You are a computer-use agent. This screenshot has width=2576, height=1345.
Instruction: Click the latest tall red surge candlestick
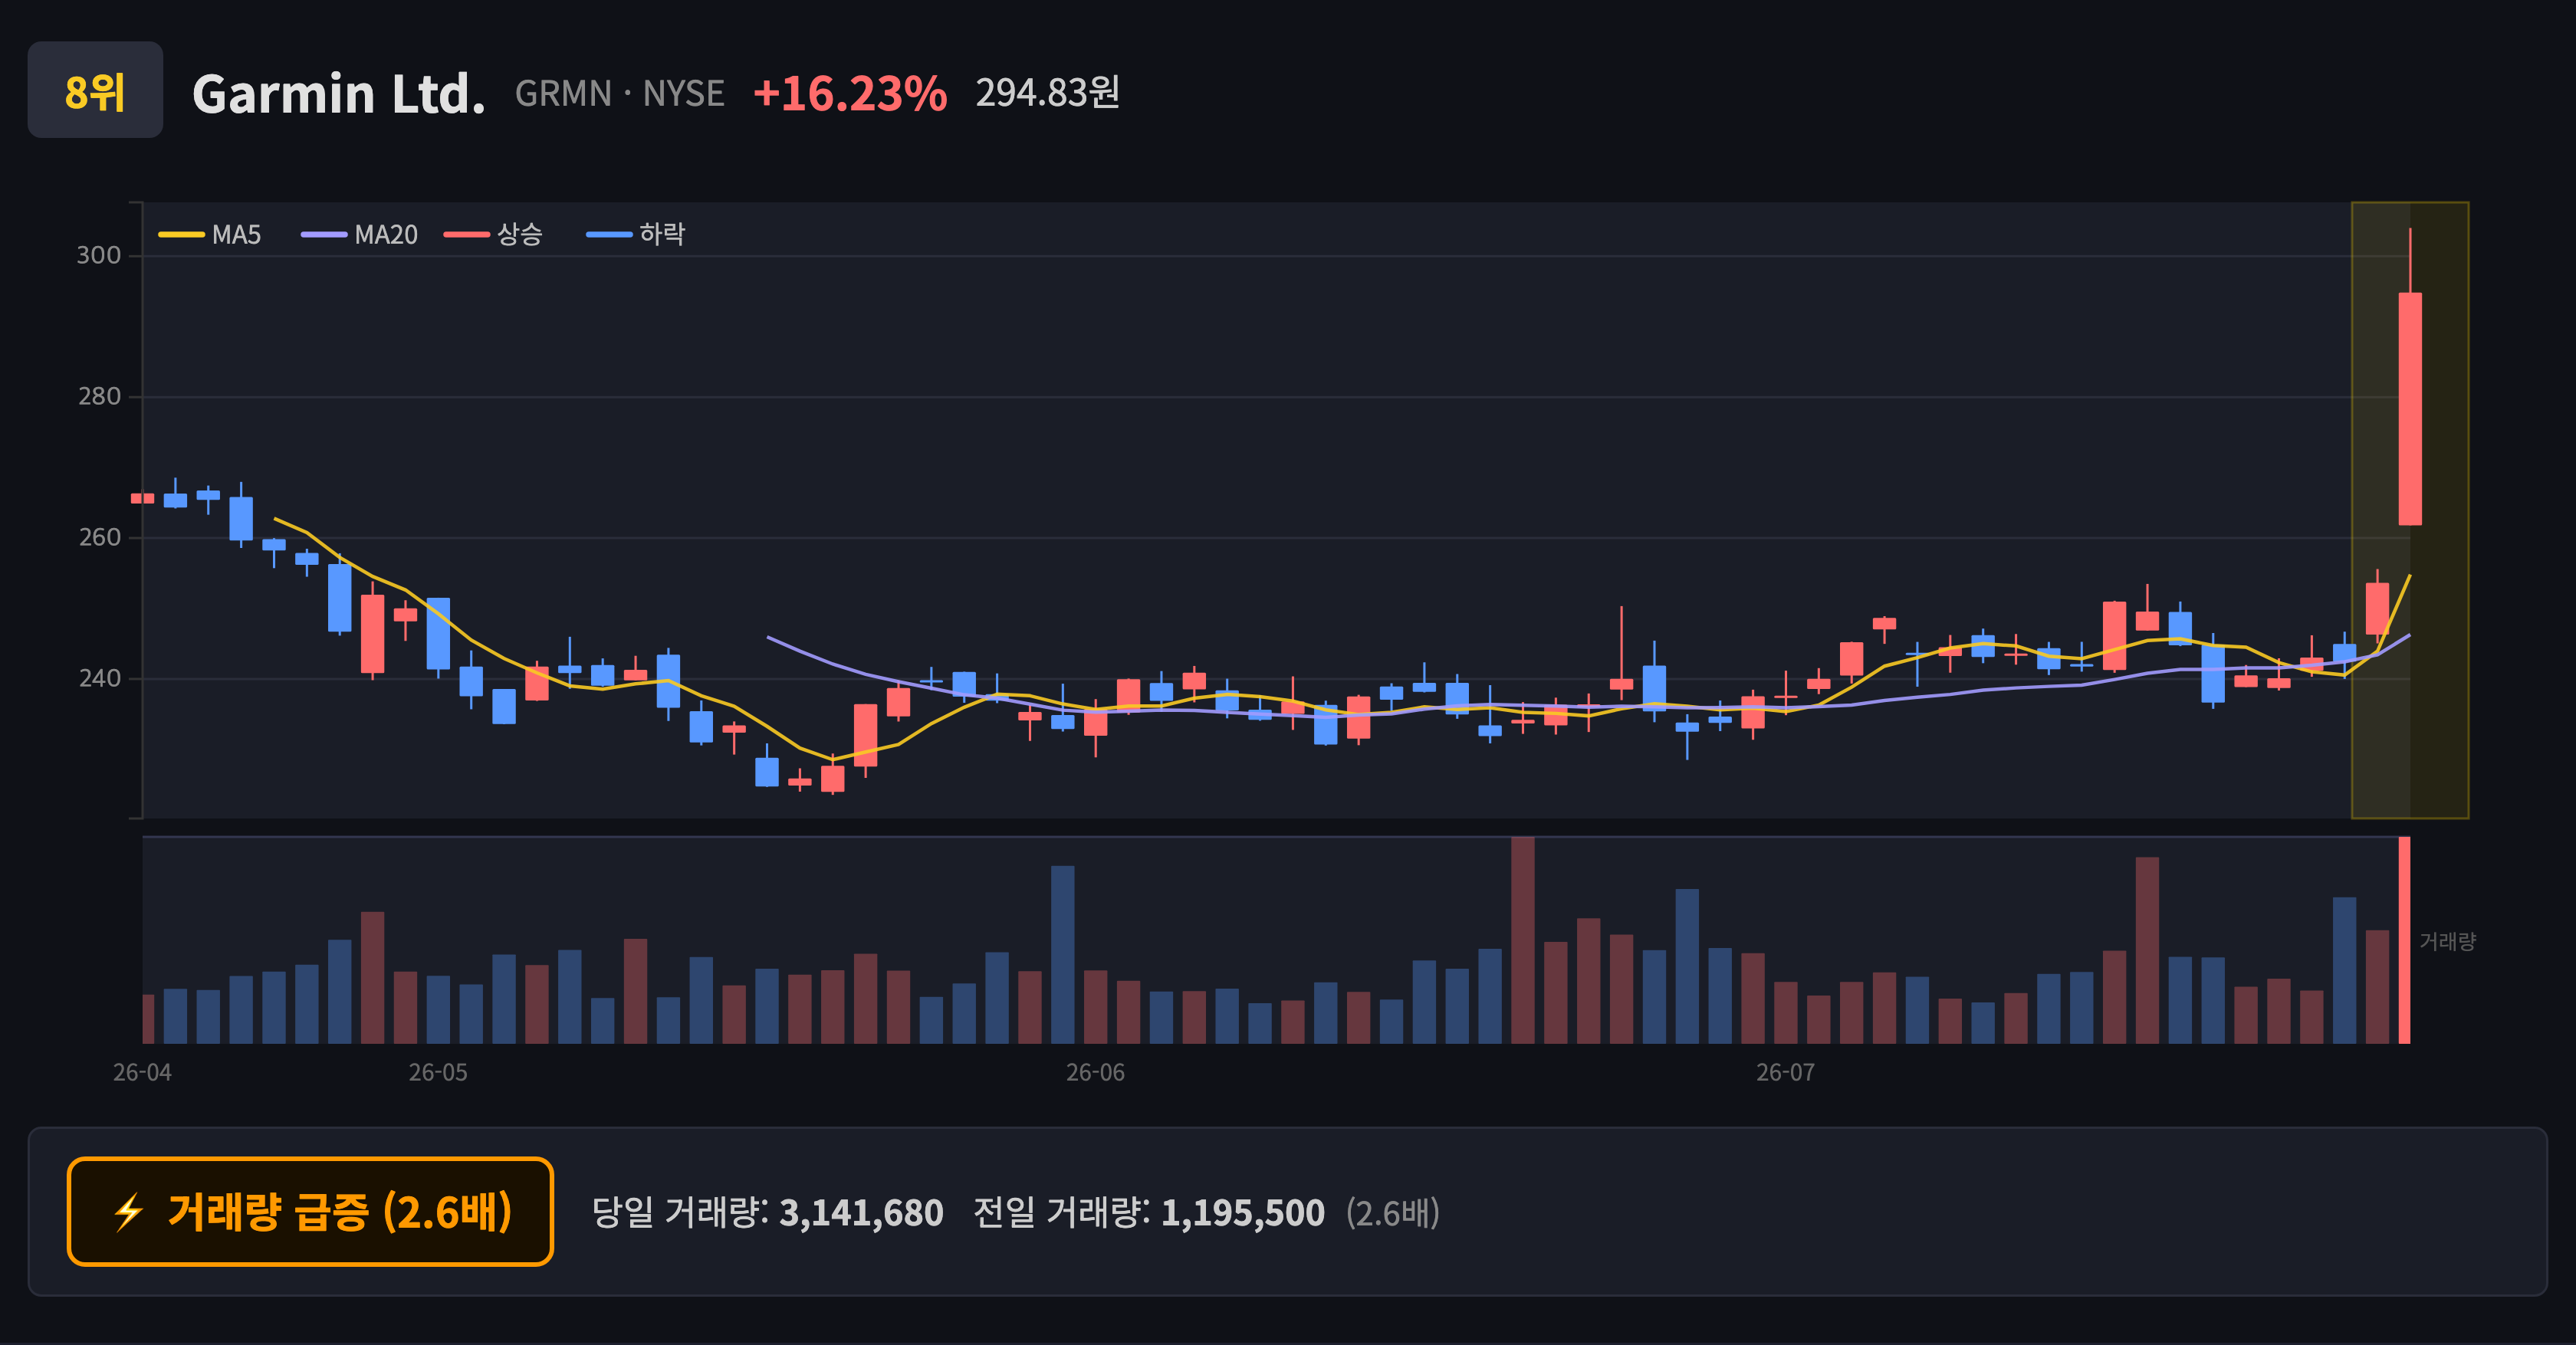click(x=2410, y=408)
